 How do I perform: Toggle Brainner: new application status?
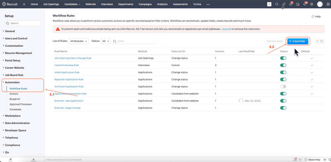pyautogui.click(x=283, y=101)
